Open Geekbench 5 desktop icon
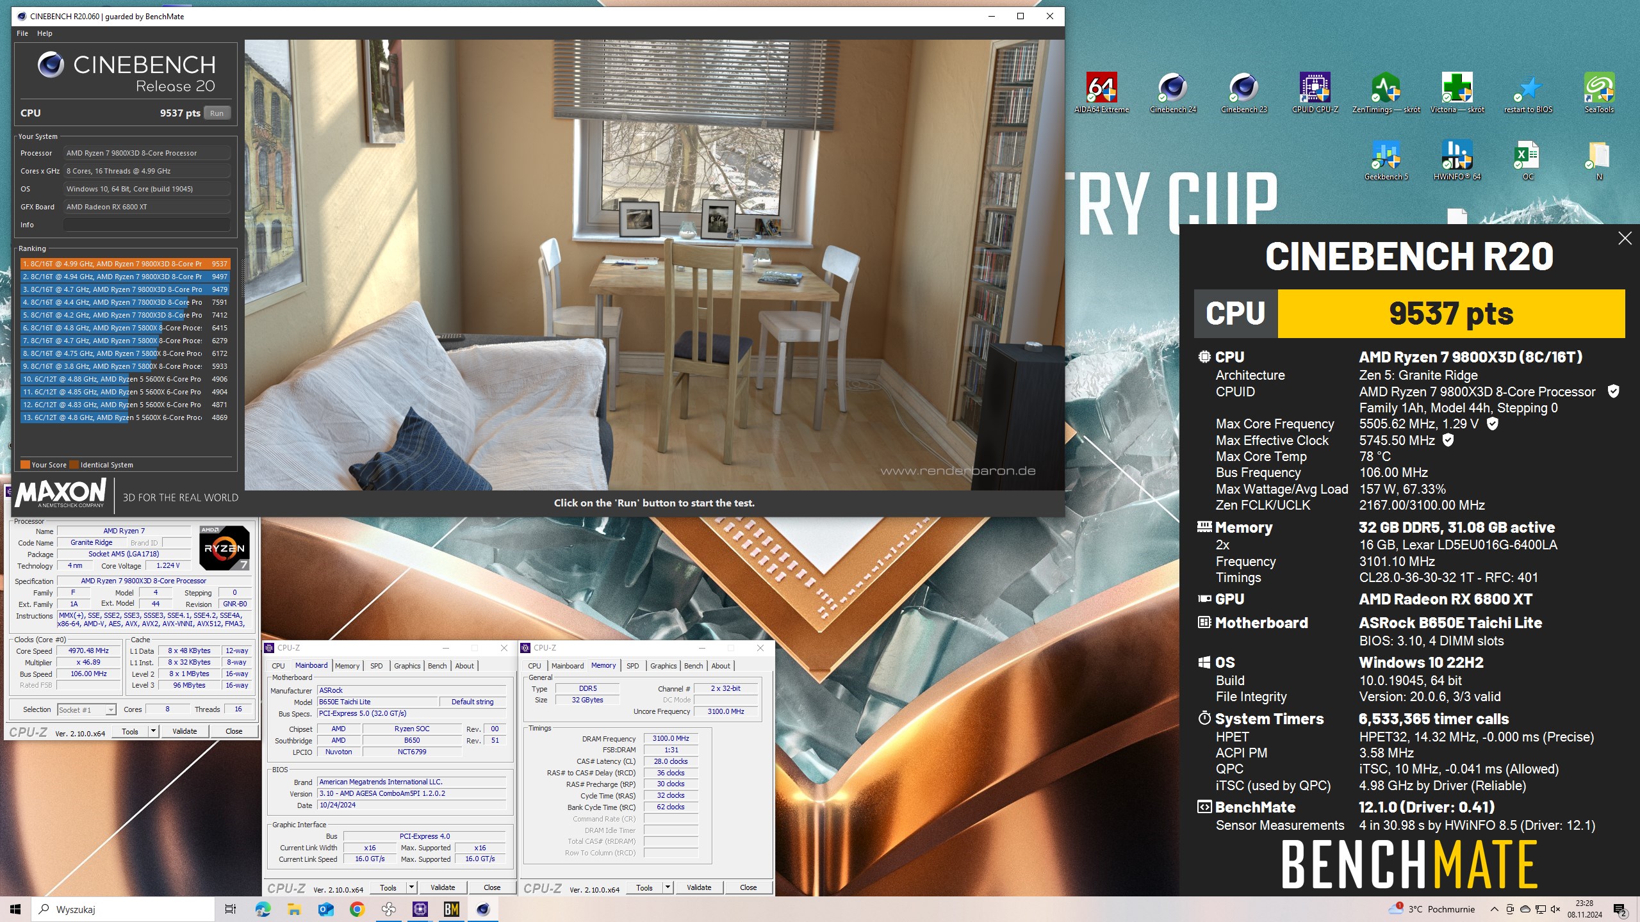 [x=1386, y=160]
